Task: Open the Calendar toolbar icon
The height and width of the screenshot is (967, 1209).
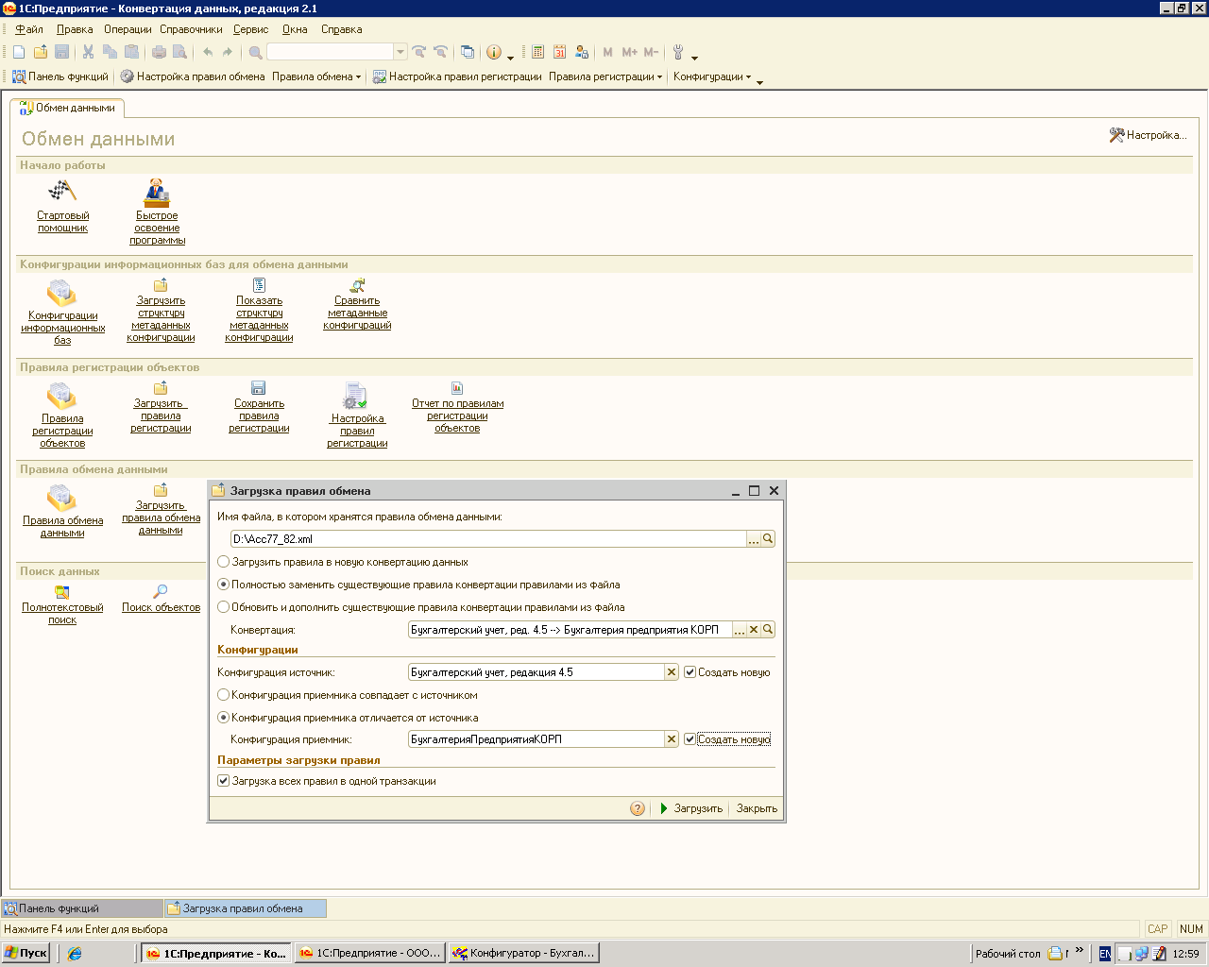Action: point(559,52)
